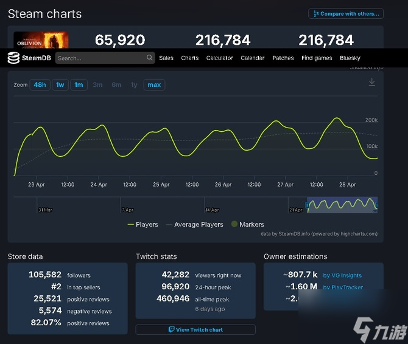This screenshot has height=344, width=408.
Task: Click the 25,521 positive reviews value
Action: pos(47,298)
